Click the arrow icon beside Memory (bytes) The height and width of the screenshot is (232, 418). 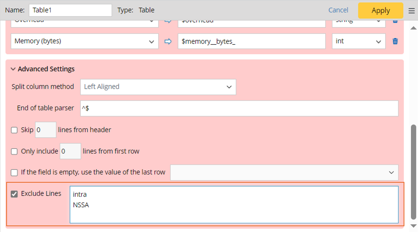pyautogui.click(x=168, y=41)
